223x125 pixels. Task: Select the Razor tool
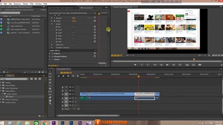(50, 89)
